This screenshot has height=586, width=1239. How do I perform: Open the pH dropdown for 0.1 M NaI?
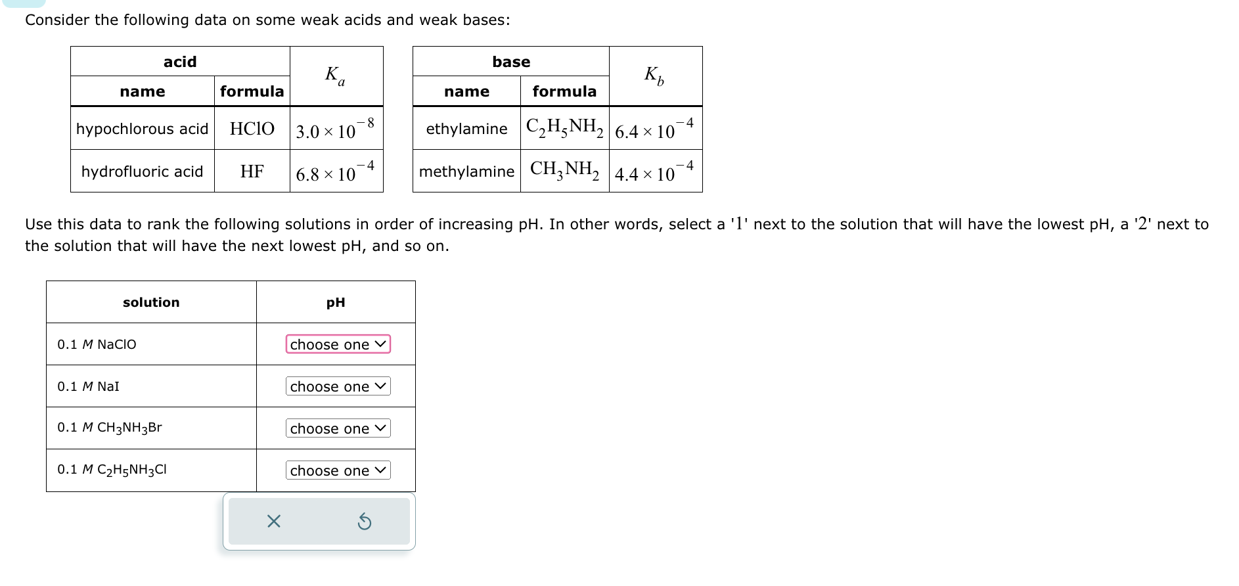[x=337, y=386]
